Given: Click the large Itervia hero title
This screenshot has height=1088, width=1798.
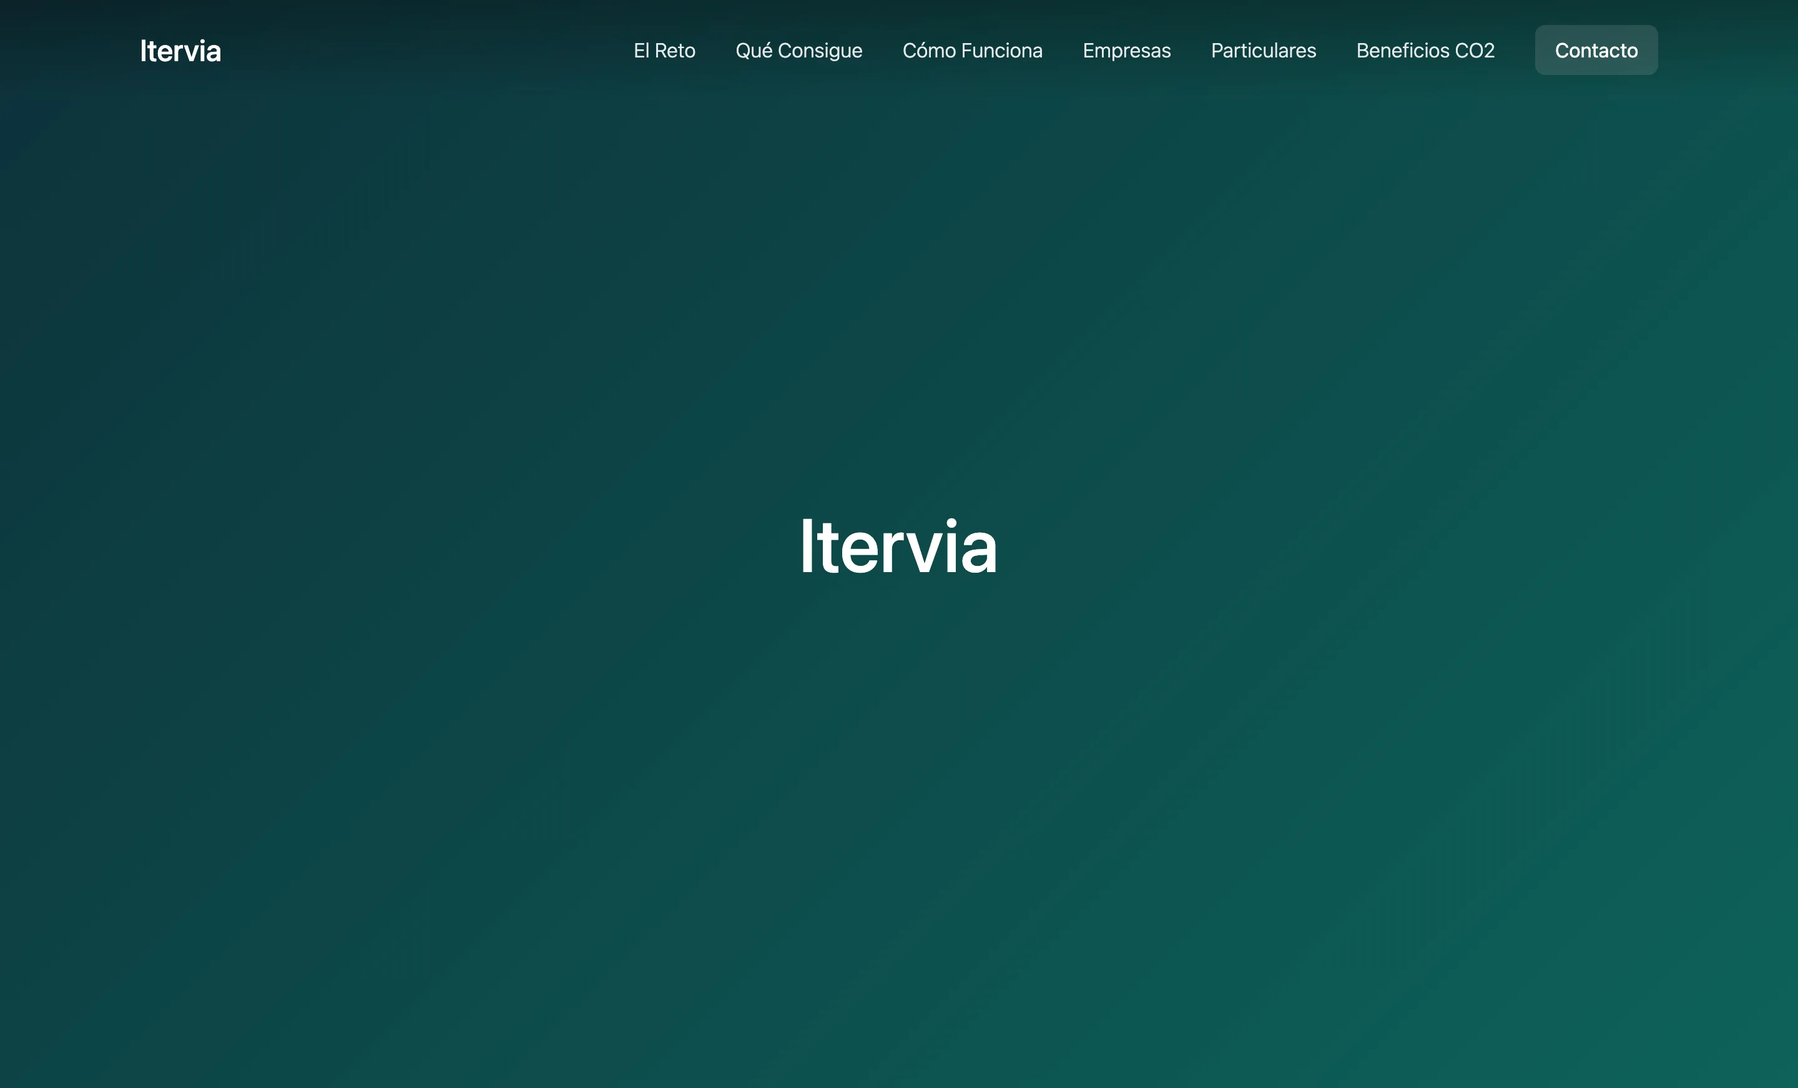Looking at the screenshot, I should click(x=899, y=548).
